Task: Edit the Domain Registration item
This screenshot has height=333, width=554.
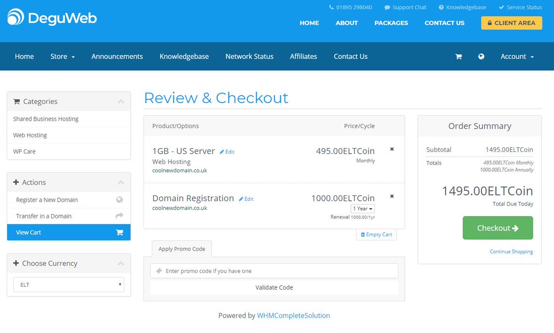Action: pos(246,199)
